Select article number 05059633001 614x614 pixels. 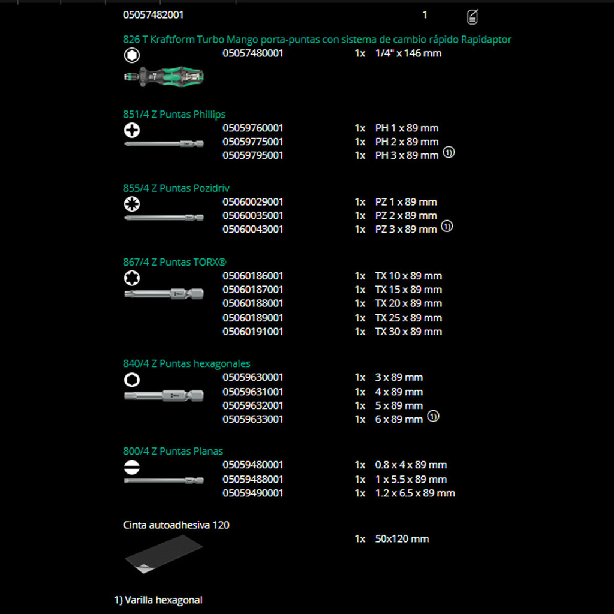pos(252,419)
